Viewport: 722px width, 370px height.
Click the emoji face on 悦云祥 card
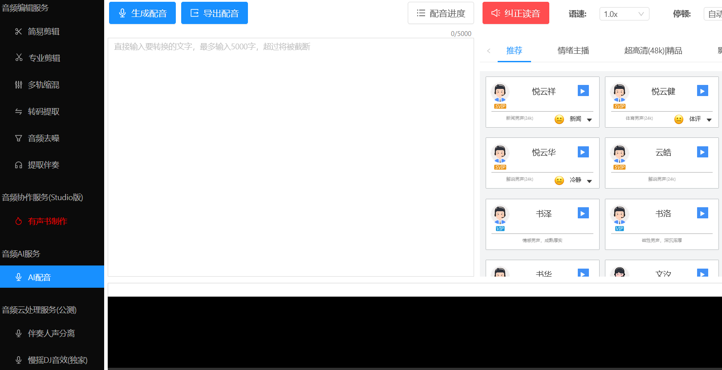[x=560, y=119]
